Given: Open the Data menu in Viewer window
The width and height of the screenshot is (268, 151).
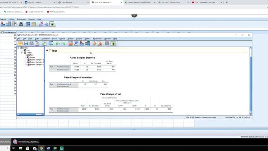Looking at the screenshot, I should point(37,39).
